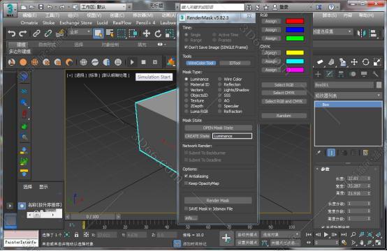Open the Ornatrix menu
Screen dimensions: 387x251
29,23
